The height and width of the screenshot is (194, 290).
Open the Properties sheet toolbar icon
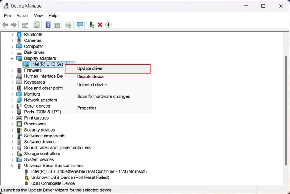pyautogui.click(x=37, y=25)
